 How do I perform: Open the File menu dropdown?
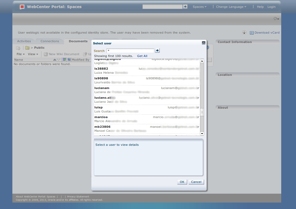click(20, 54)
